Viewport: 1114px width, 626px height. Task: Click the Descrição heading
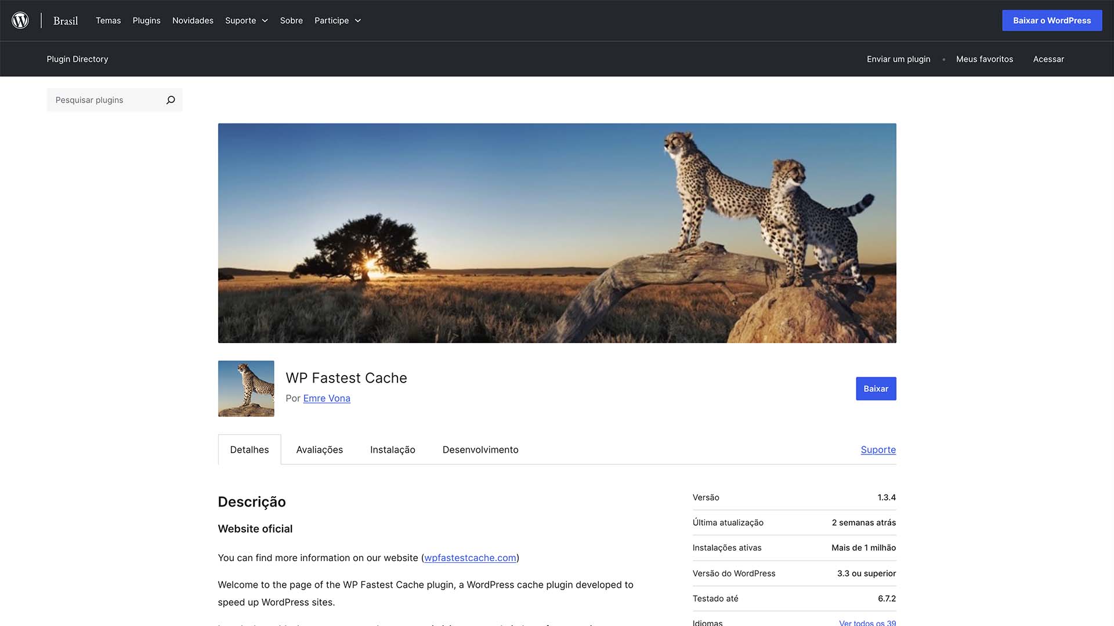252,502
